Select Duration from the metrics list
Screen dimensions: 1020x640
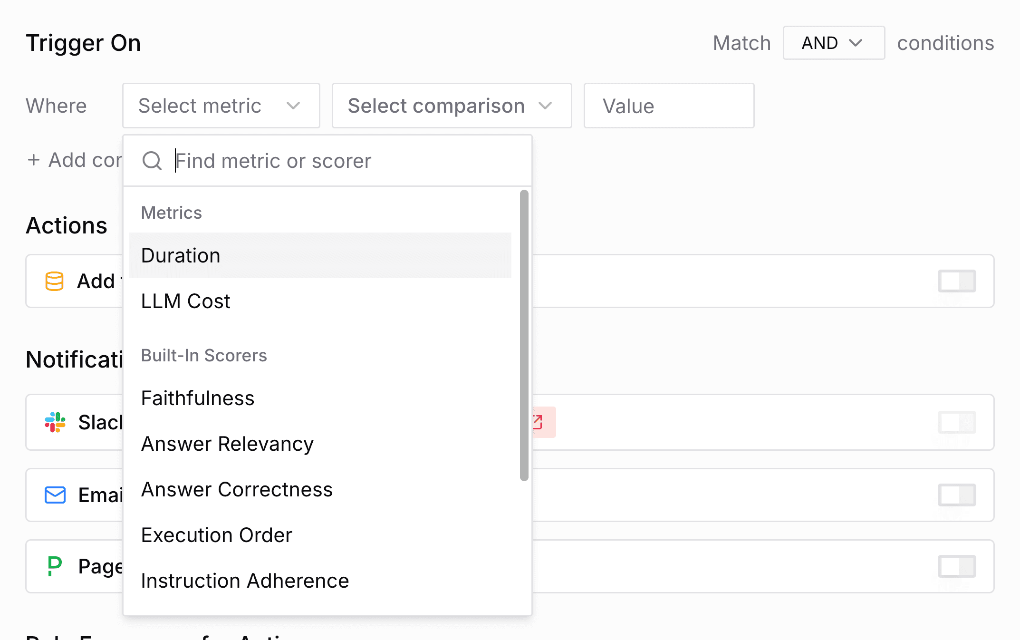tap(181, 255)
